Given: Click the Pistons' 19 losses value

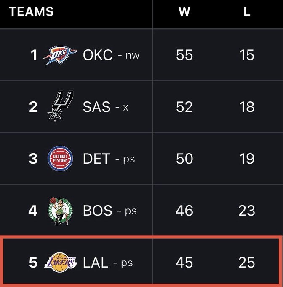Looking at the screenshot, I should click(247, 158).
